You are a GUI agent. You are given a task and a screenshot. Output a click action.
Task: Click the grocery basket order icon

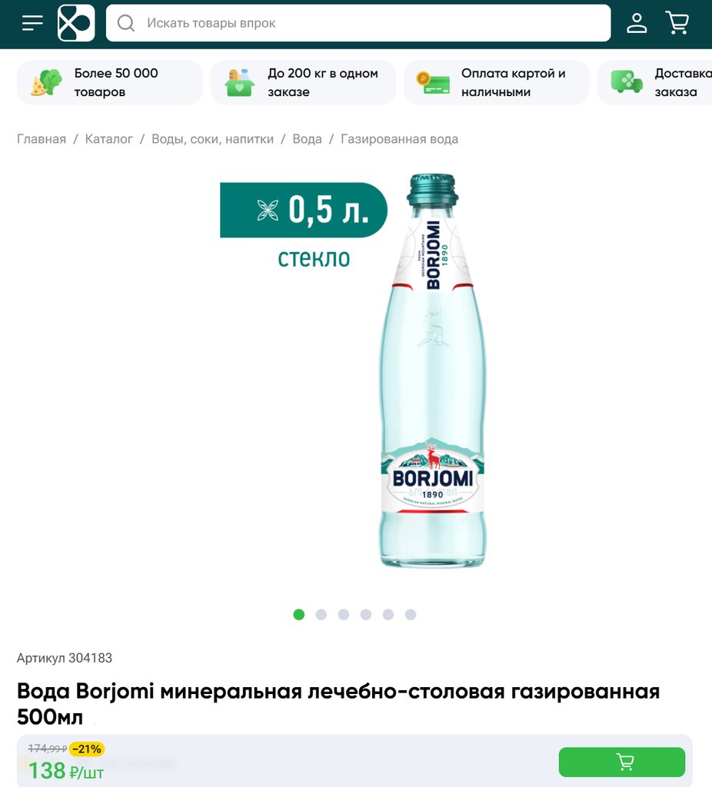239,82
